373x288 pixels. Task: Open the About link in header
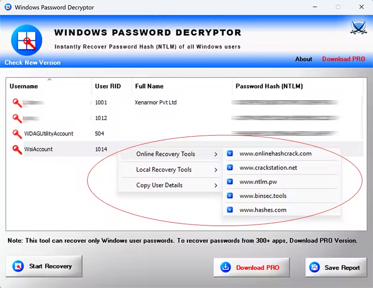pyautogui.click(x=304, y=59)
